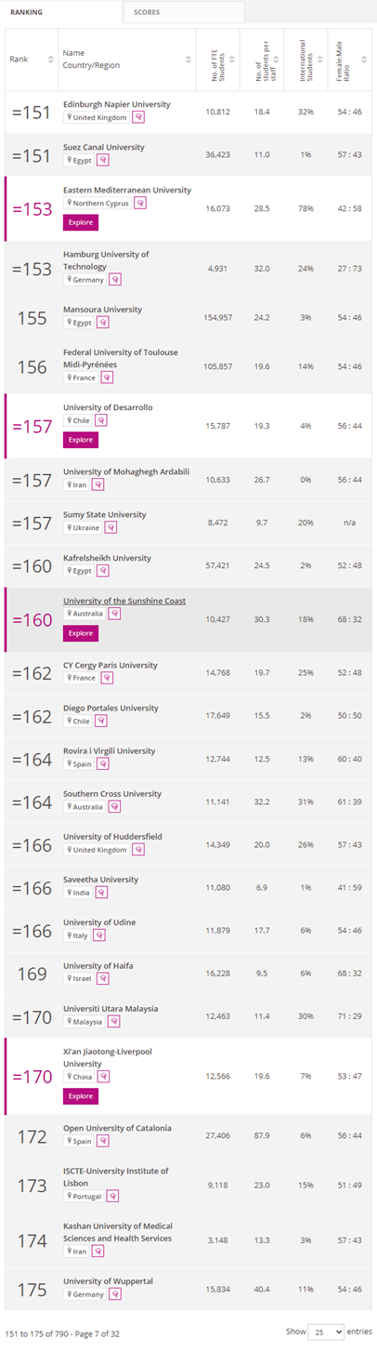The height and width of the screenshot is (1352, 377).
Task: Click the pink icon beside Universiti Utara's Malaysia tag
Action: click(115, 1021)
